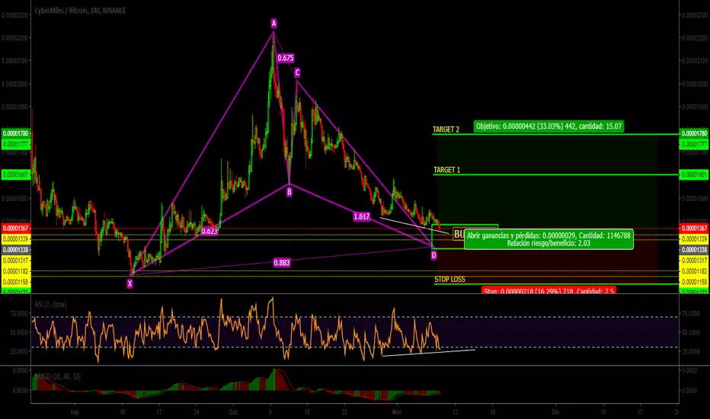Image resolution: width=710 pixels, height=419 pixels.
Task: Select harmonic pattern point D label
Action: [x=433, y=255]
